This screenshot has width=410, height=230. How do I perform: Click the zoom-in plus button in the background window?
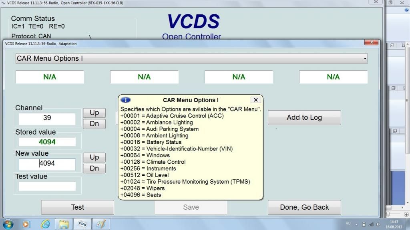pos(406,214)
